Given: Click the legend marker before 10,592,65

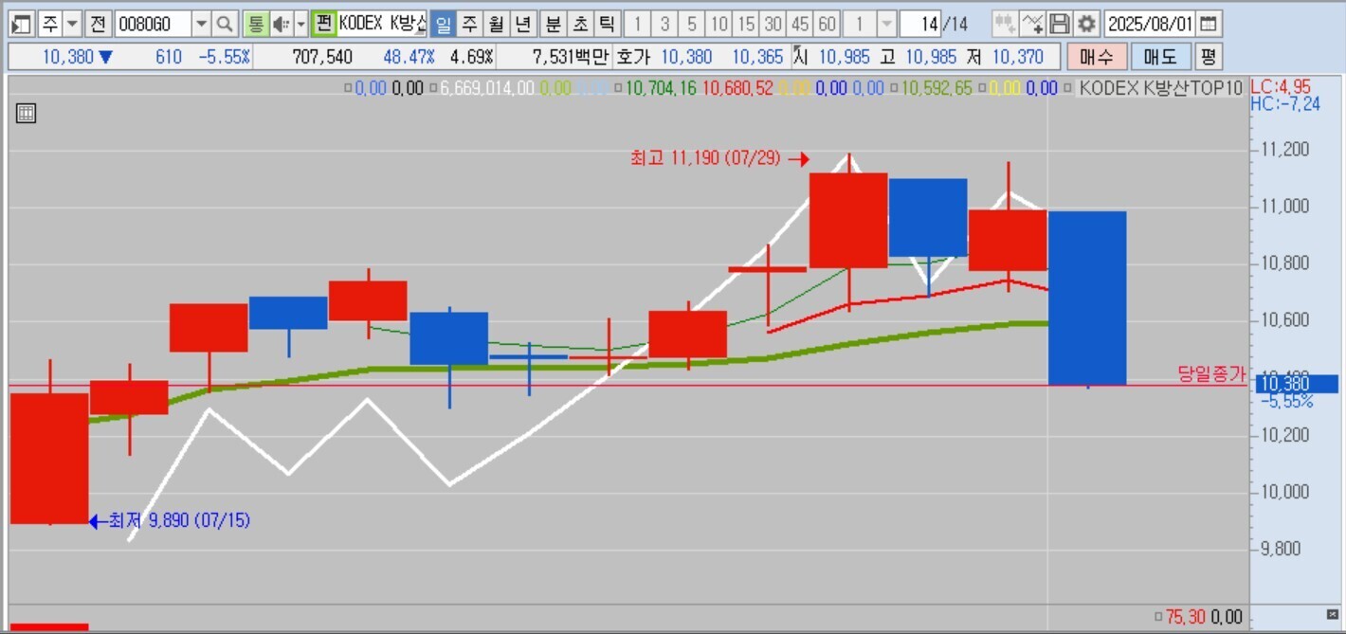Looking at the screenshot, I should pos(893,89).
